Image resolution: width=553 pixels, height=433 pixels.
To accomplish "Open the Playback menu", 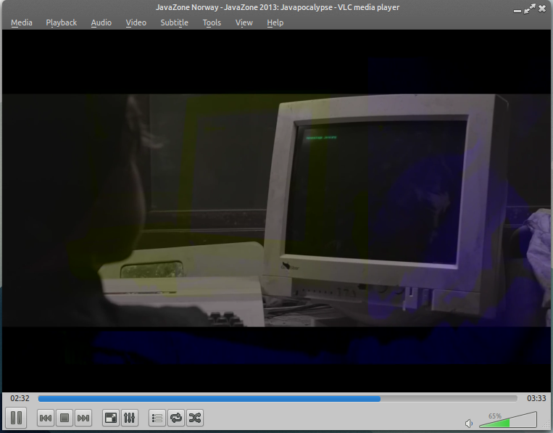I will point(62,22).
